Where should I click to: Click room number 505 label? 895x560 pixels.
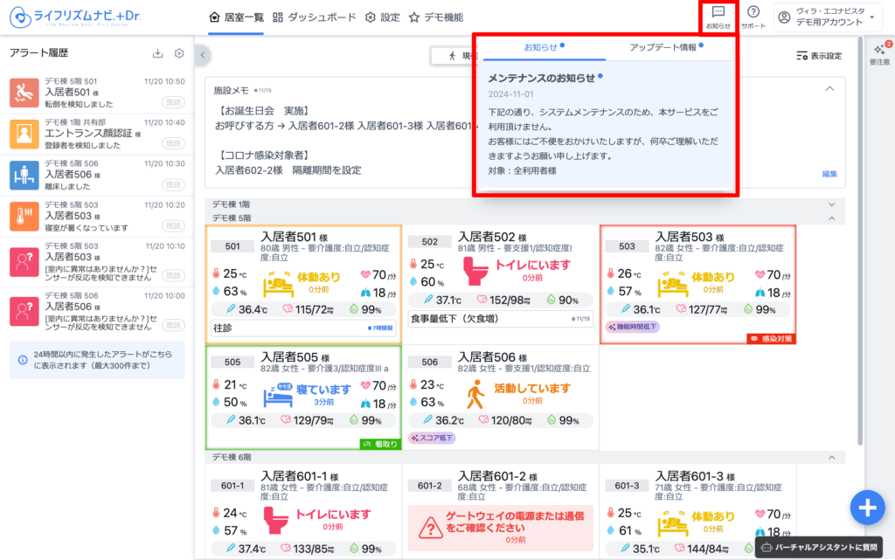[232, 362]
